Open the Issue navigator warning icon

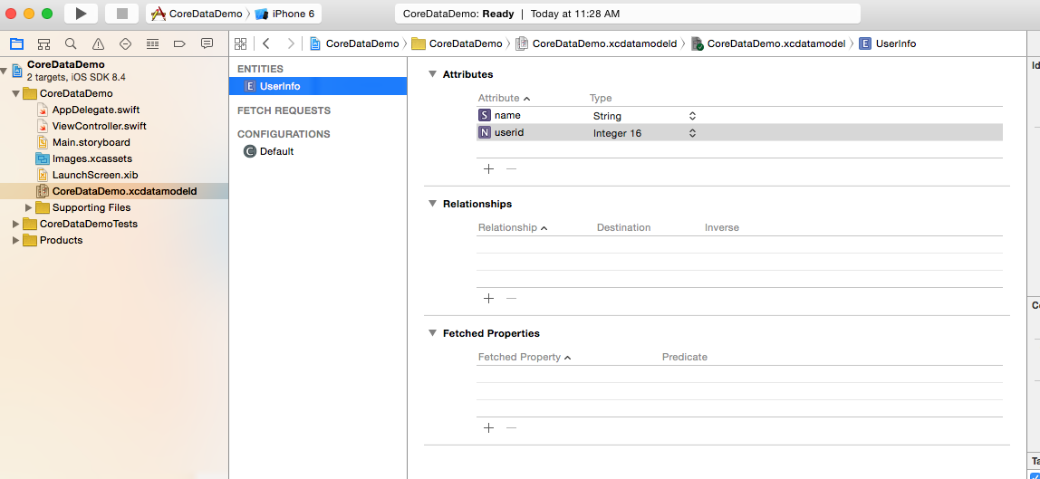pos(98,43)
